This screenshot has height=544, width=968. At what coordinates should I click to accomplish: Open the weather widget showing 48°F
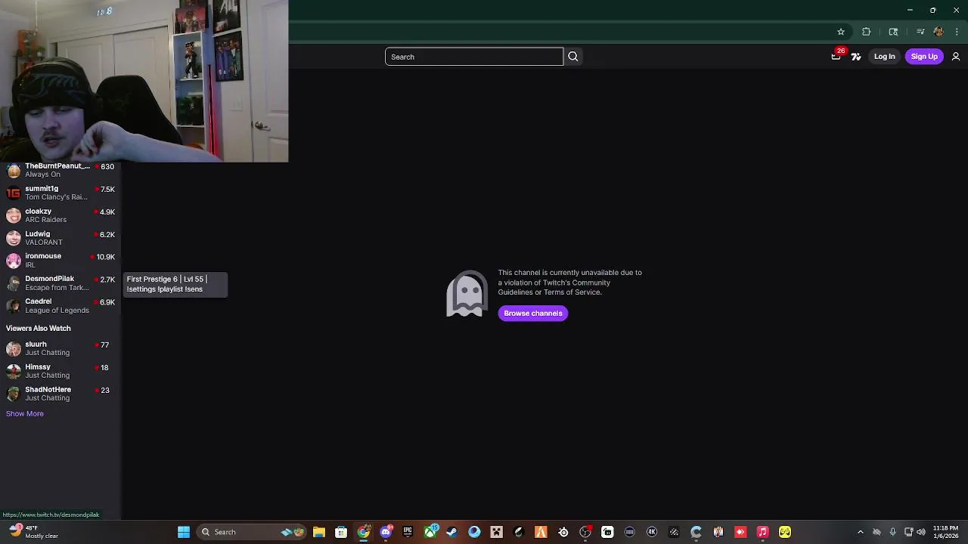coord(34,532)
